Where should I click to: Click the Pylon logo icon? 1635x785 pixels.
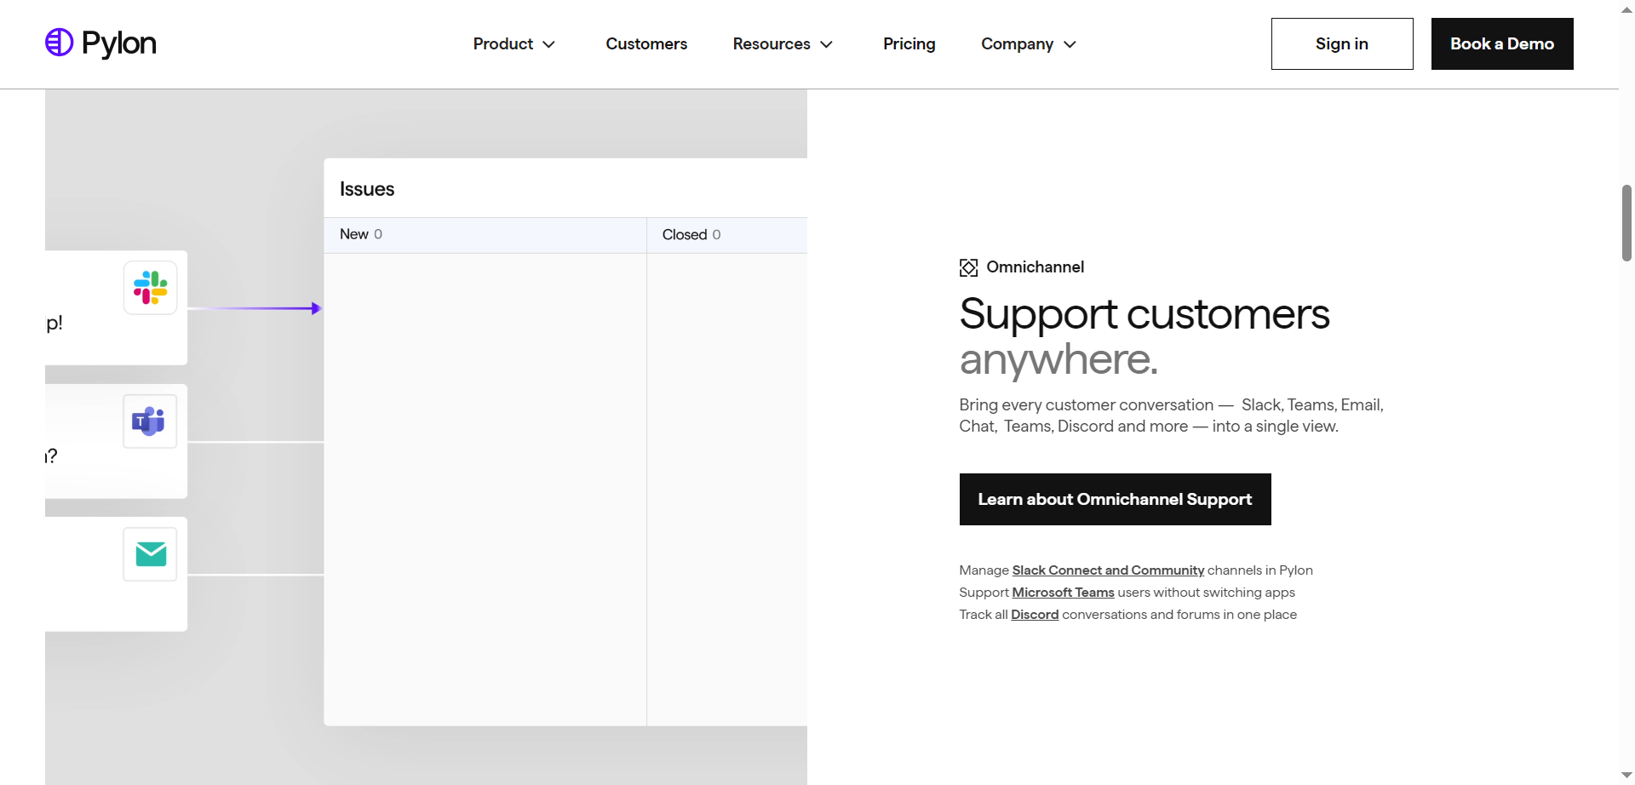[x=59, y=43]
